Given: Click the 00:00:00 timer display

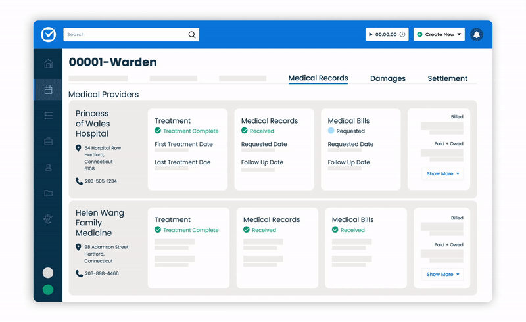Looking at the screenshot, I should tap(386, 34).
